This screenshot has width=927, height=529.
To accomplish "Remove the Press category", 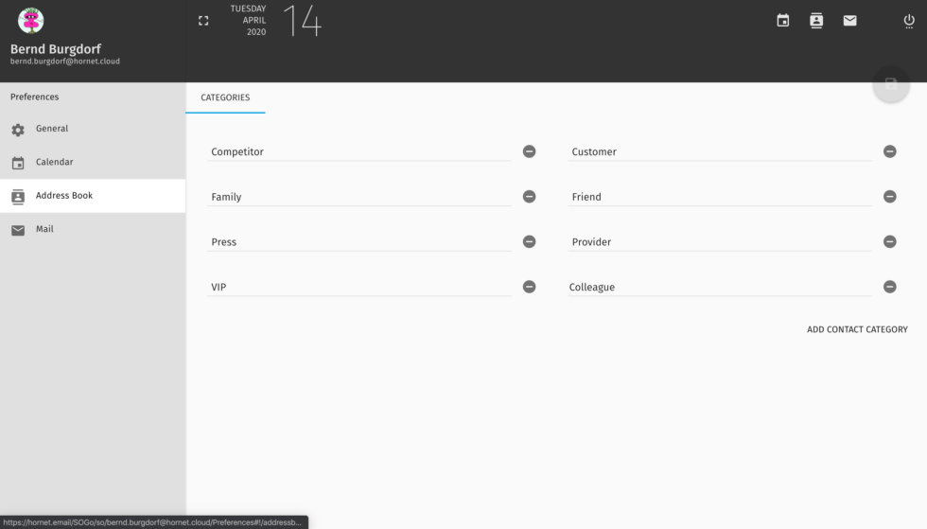I will [x=529, y=241].
